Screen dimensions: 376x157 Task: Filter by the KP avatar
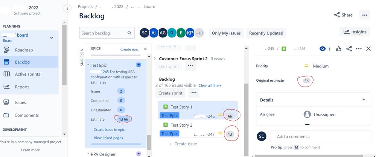[x=190, y=33]
